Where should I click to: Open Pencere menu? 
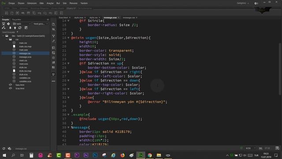click(x=74, y=3)
